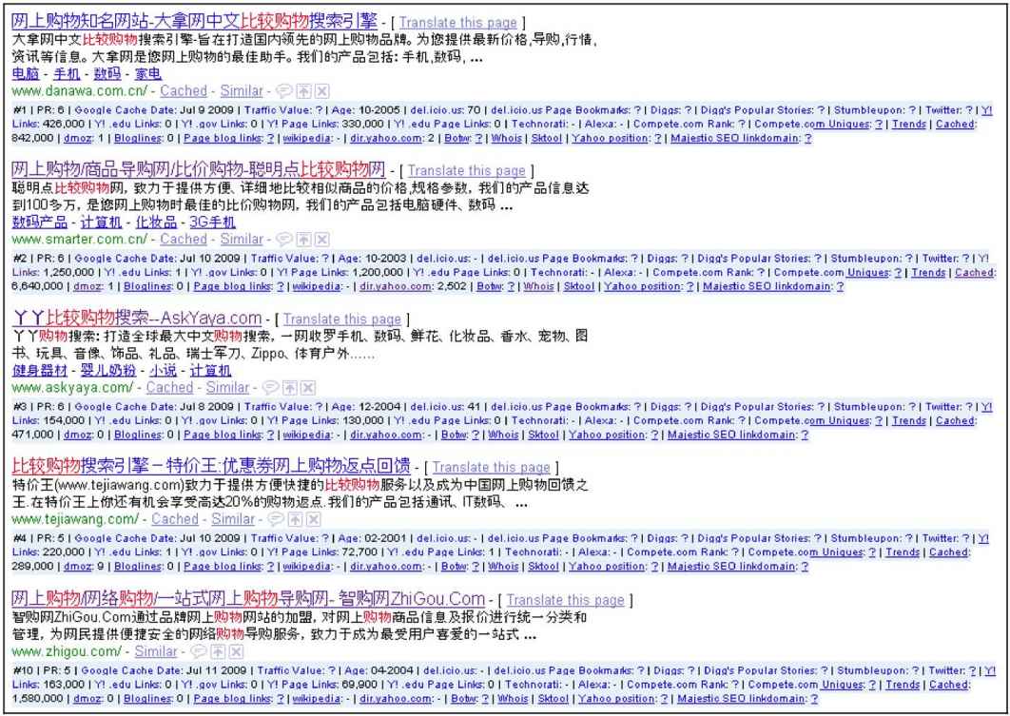Open the 智购网ZhiGou.Com result title link
This screenshot has width=1010, height=716.
(248, 599)
